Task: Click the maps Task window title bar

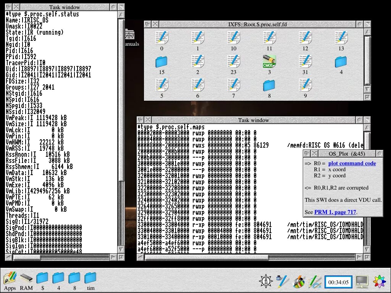Action: tap(254, 120)
